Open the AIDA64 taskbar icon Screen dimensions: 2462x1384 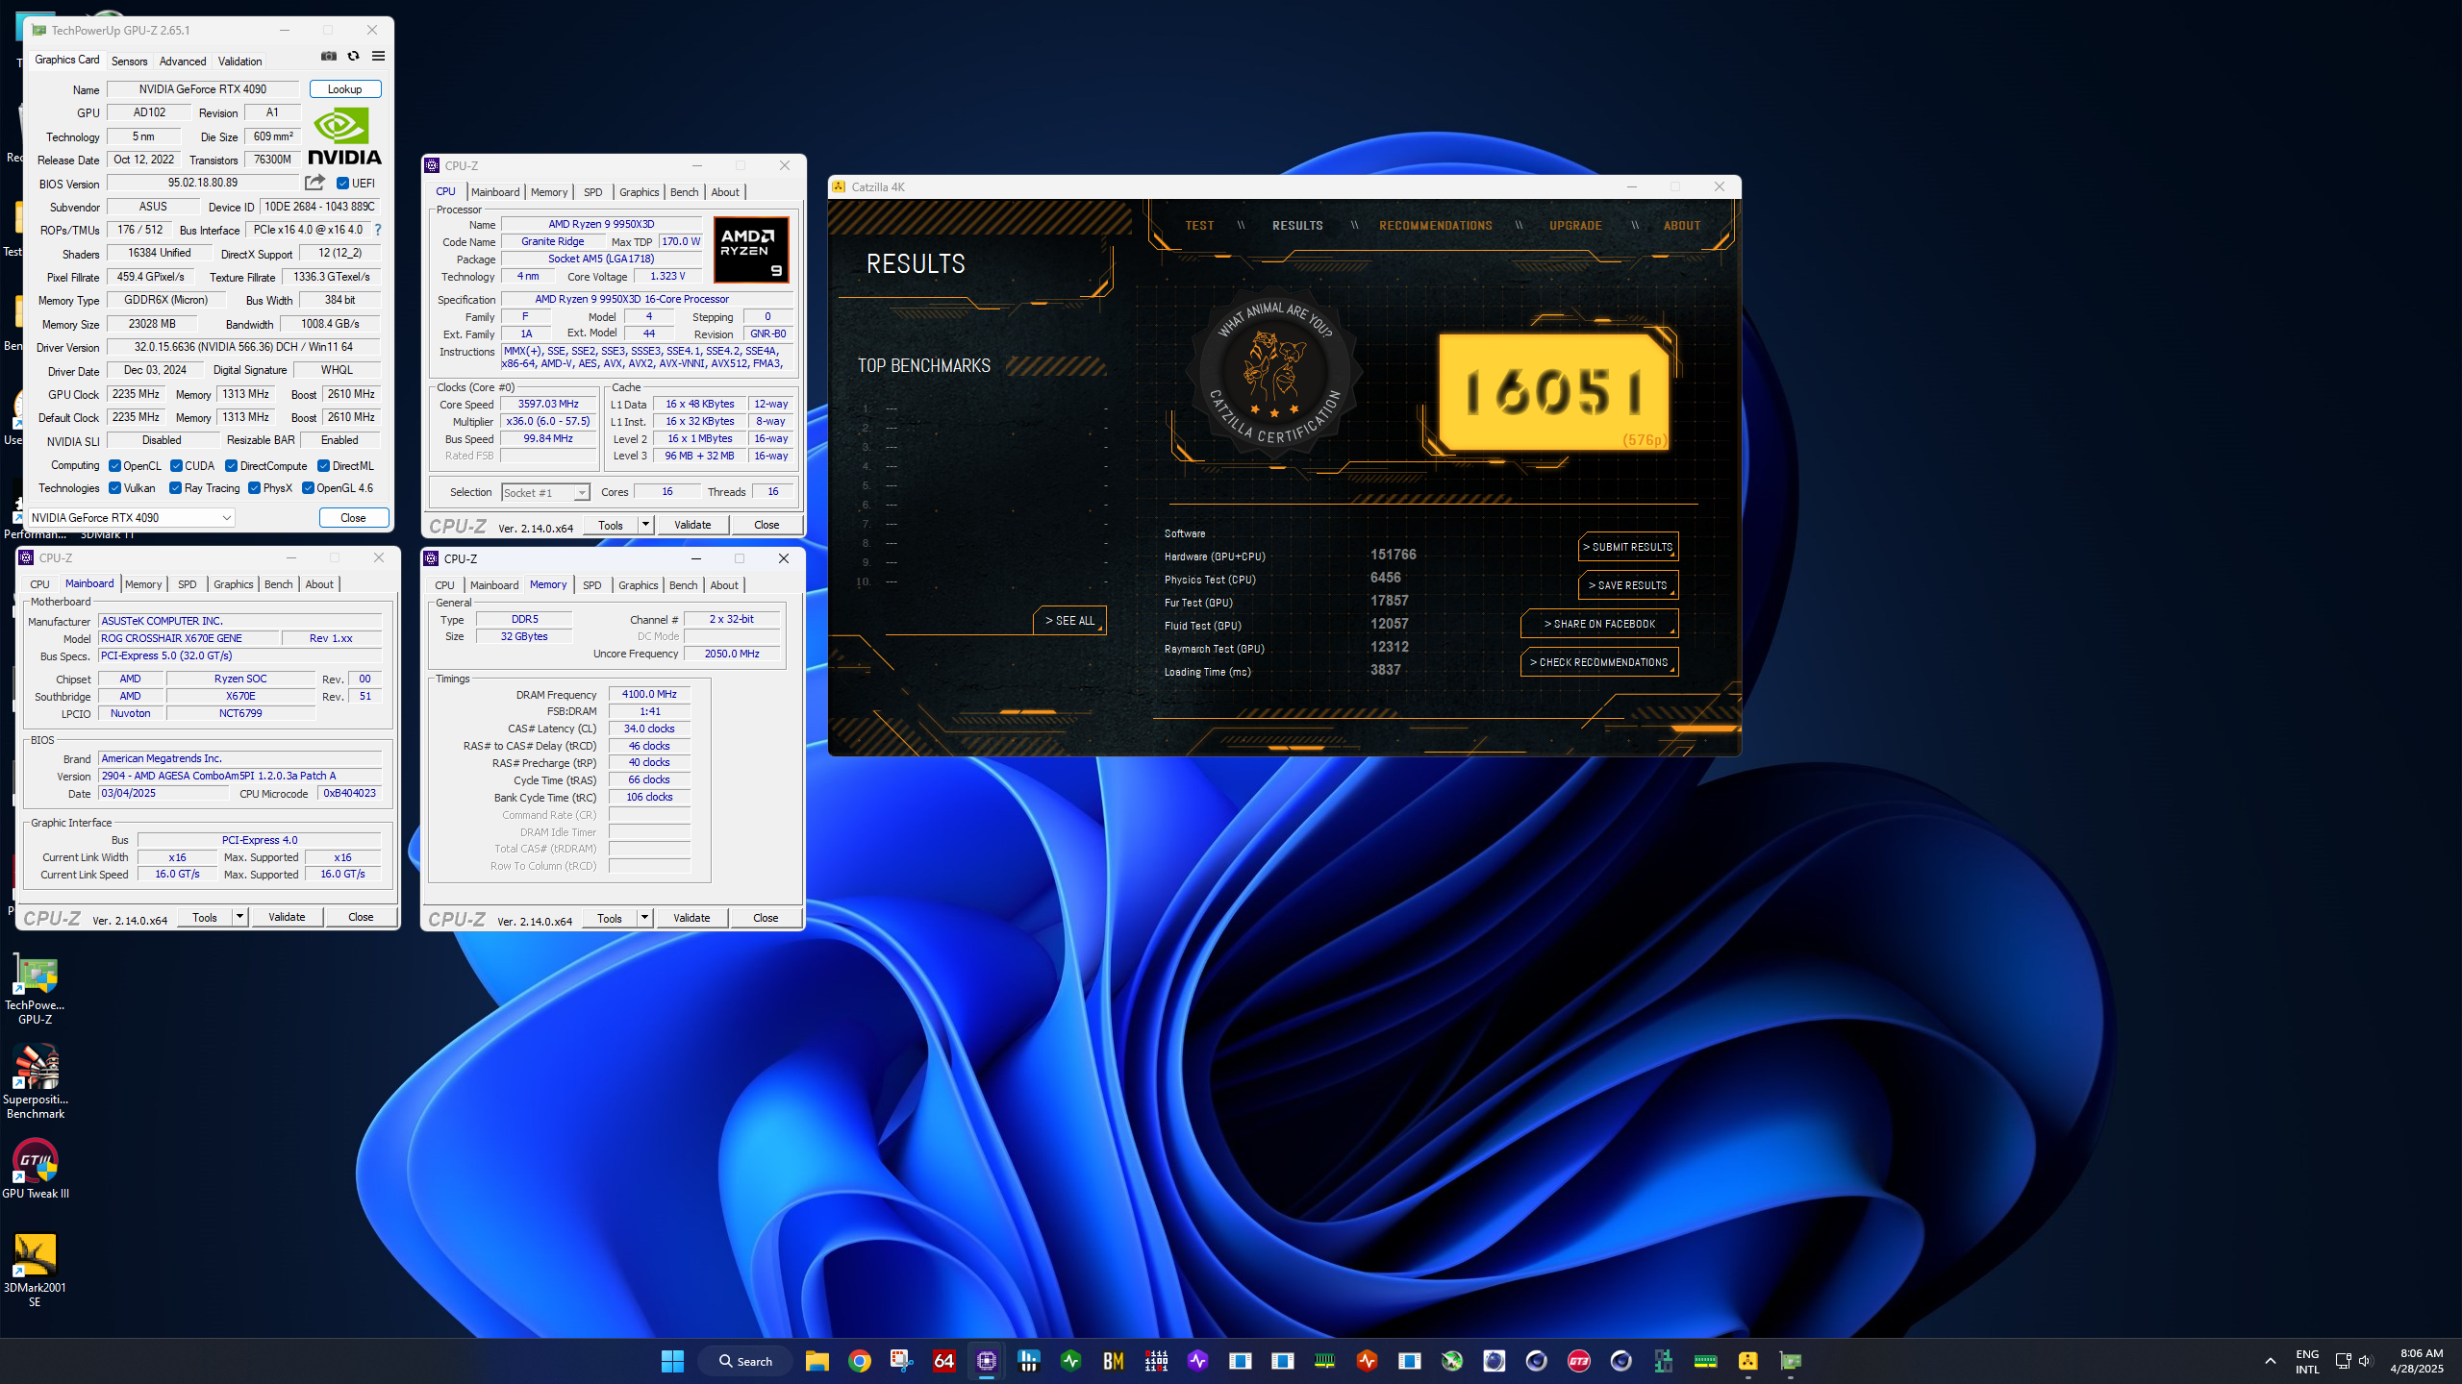pos(944,1361)
